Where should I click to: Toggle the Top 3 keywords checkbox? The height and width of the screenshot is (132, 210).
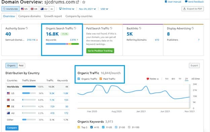tap(79, 127)
